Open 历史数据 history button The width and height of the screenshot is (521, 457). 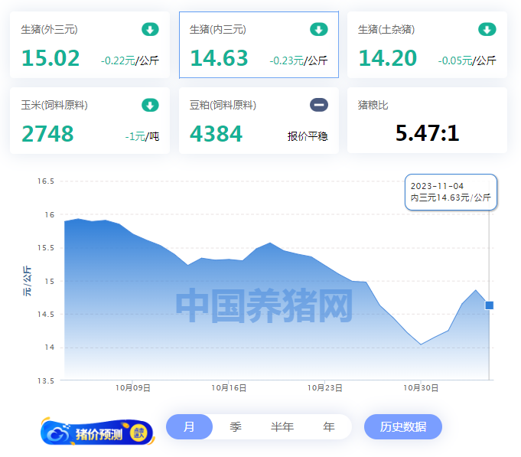(403, 426)
